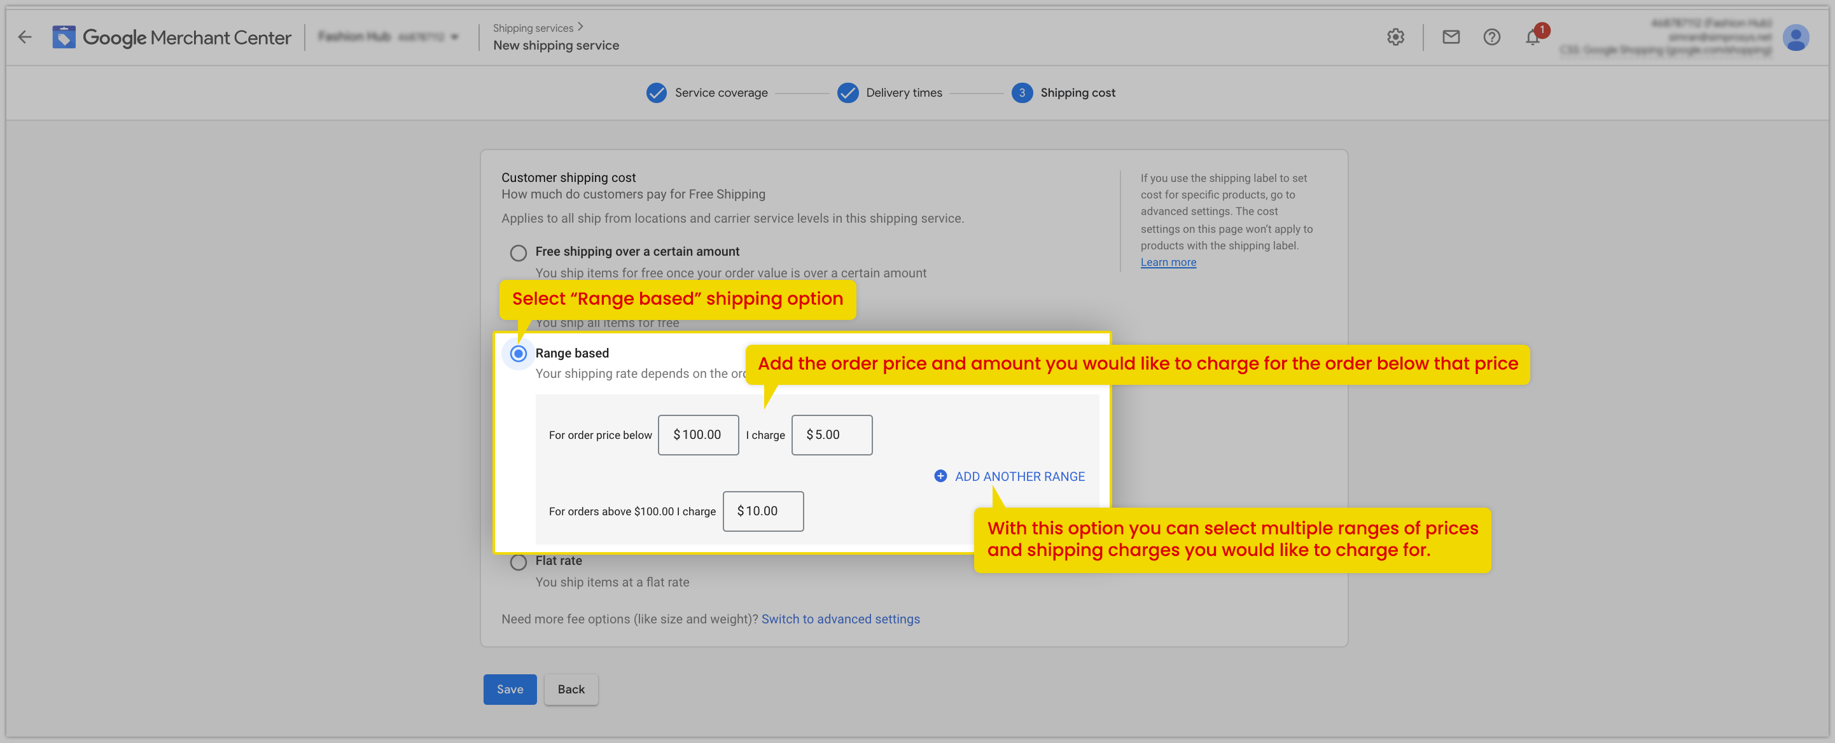Open the notifications bell icon

(1532, 38)
